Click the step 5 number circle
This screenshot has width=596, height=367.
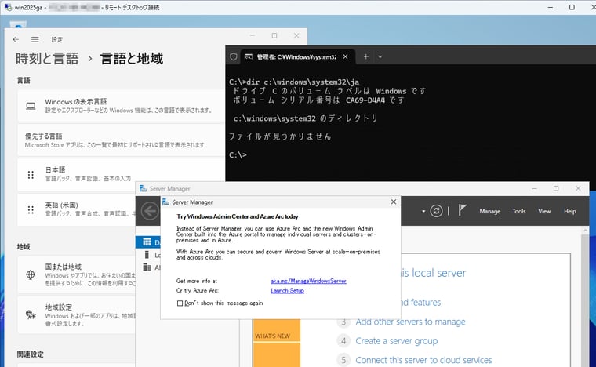coord(343,360)
